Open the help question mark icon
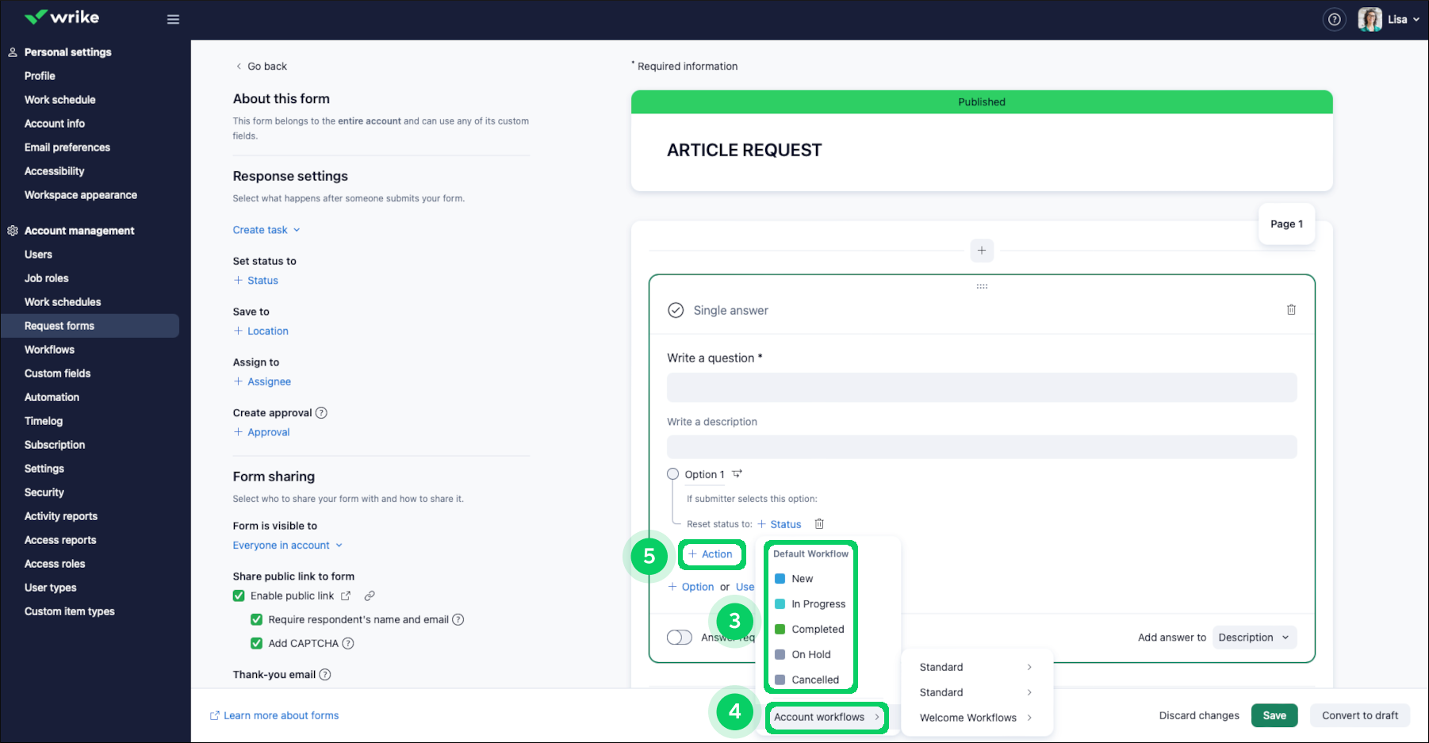Viewport: 1429px width, 743px height. click(1335, 19)
